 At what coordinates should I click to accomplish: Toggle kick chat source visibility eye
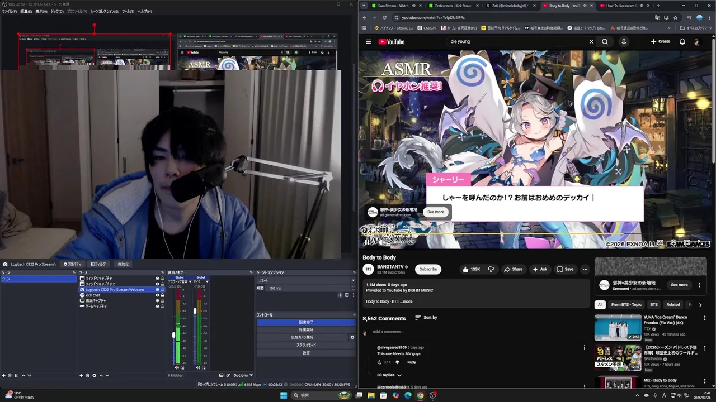coord(157,295)
